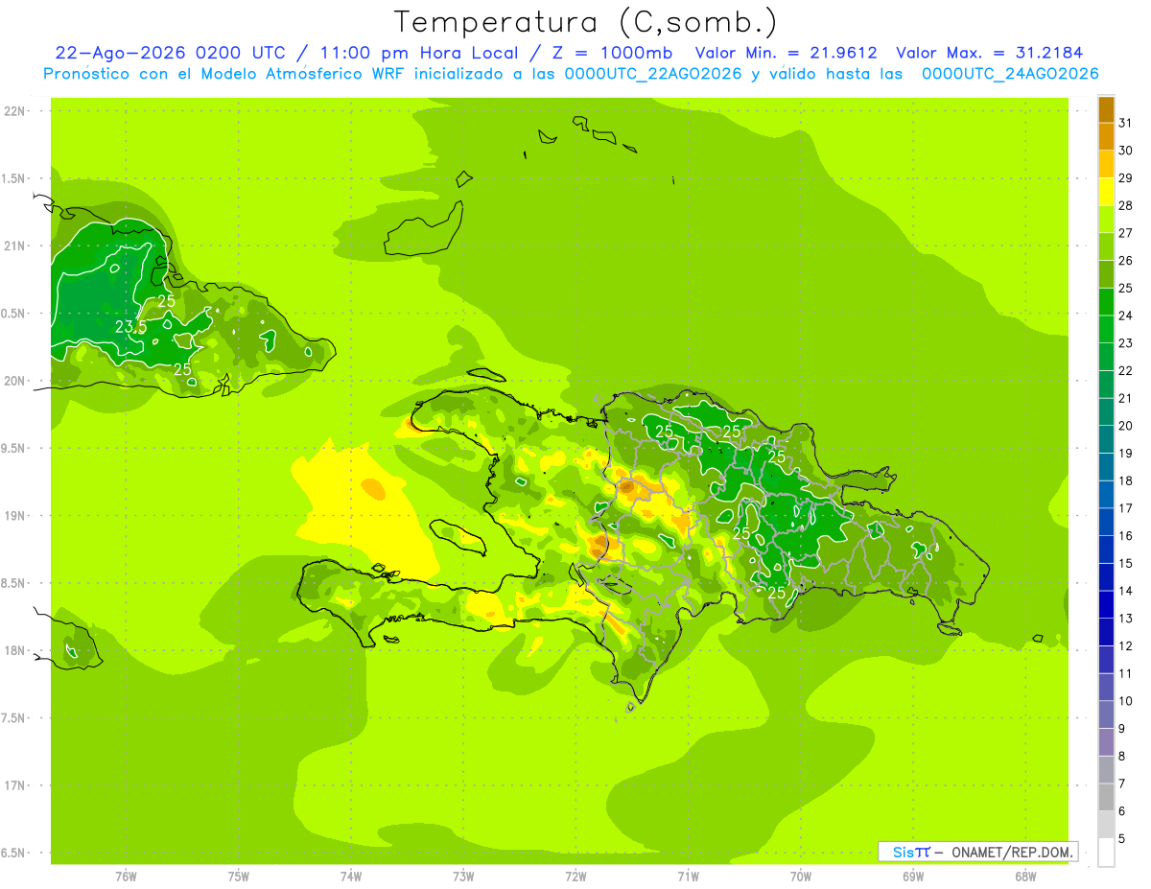Click the '15' color bar label
1151x889 pixels.
point(1126,564)
